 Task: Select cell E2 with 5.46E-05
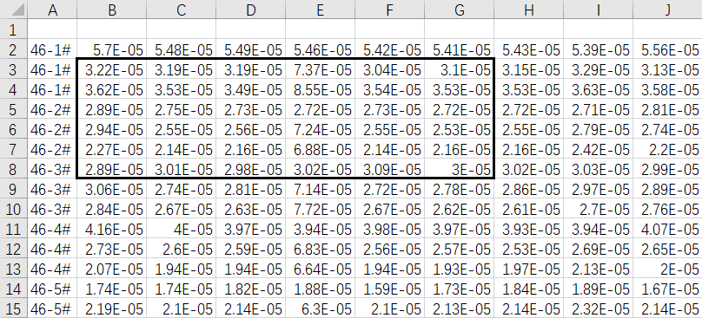tap(320, 50)
